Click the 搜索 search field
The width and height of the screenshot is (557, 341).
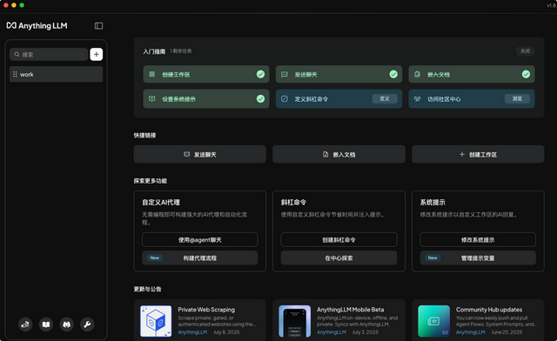click(49, 54)
